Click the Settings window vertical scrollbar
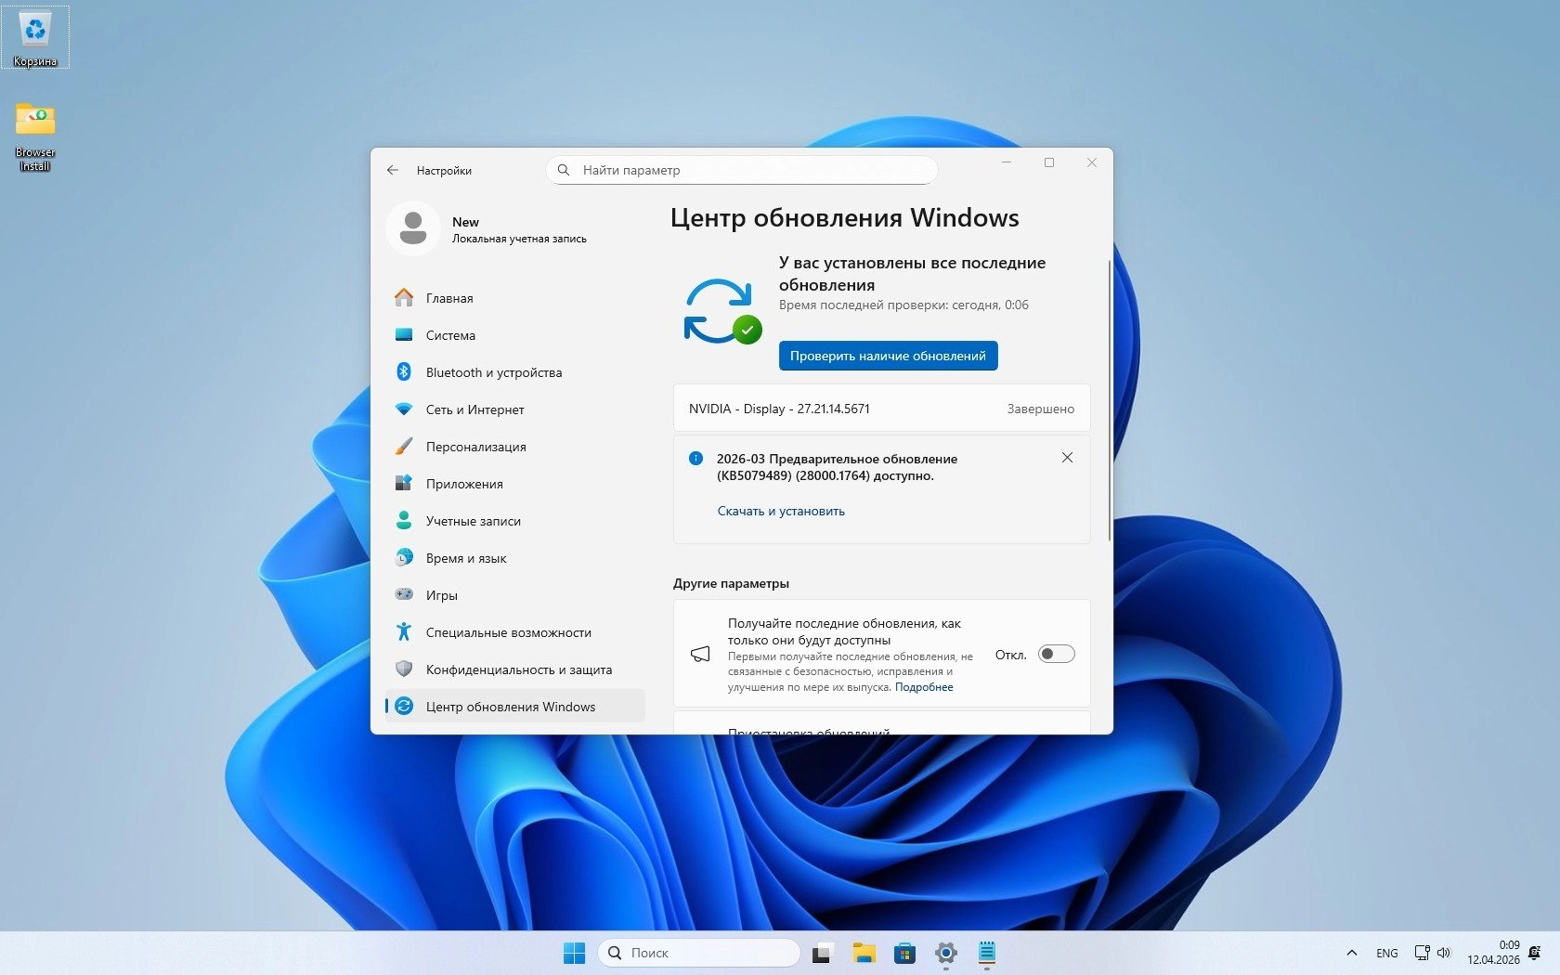This screenshot has width=1560, height=975. click(x=1110, y=401)
